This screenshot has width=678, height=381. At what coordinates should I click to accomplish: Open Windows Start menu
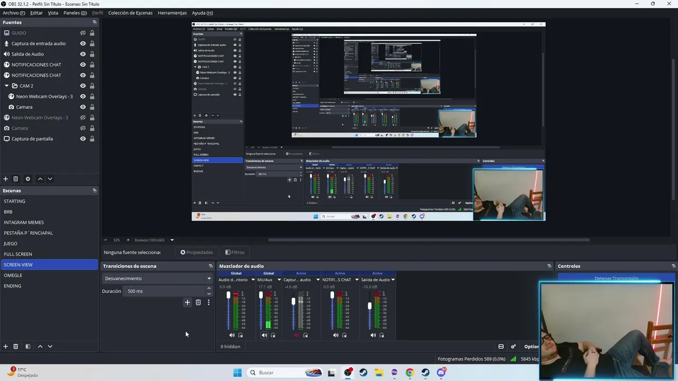pyautogui.click(x=237, y=373)
